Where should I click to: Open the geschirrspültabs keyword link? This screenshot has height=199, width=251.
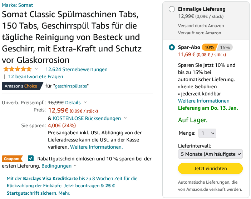coord(72,86)
